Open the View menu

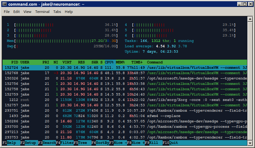[x=27, y=12]
